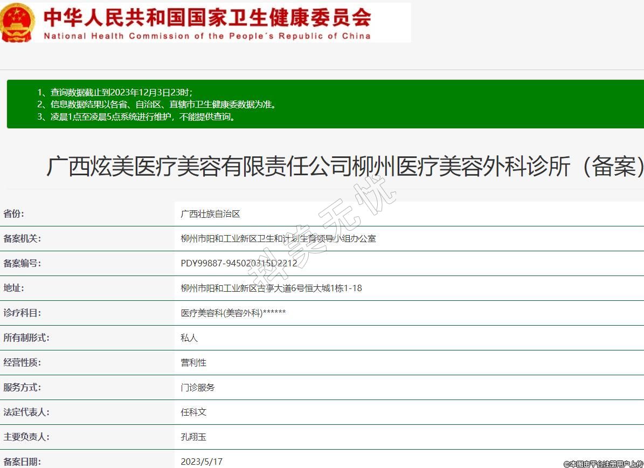
Task: Click the 中华人民共和国国家卫生健康委员会 header title
Action: (207, 17)
